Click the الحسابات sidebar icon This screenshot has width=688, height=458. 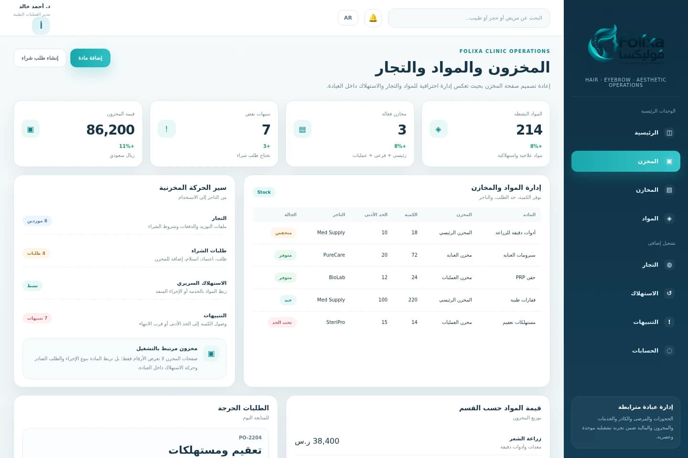(x=669, y=351)
